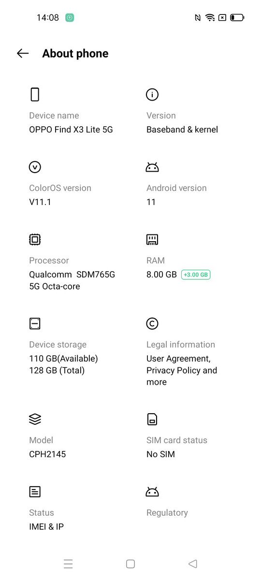The height and width of the screenshot is (580, 261).
Task: Edit the device name OPPO Find X3 Lite 5G
Action: point(71,130)
